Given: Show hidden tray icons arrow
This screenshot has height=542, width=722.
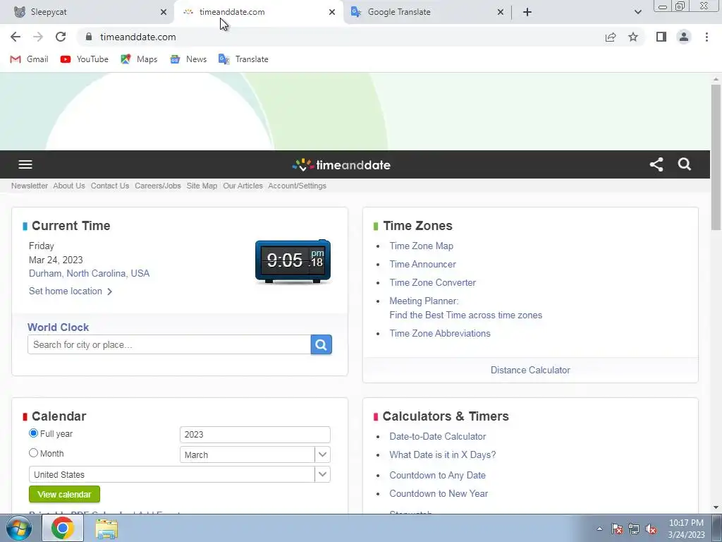Looking at the screenshot, I should click(x=599, y=529).
